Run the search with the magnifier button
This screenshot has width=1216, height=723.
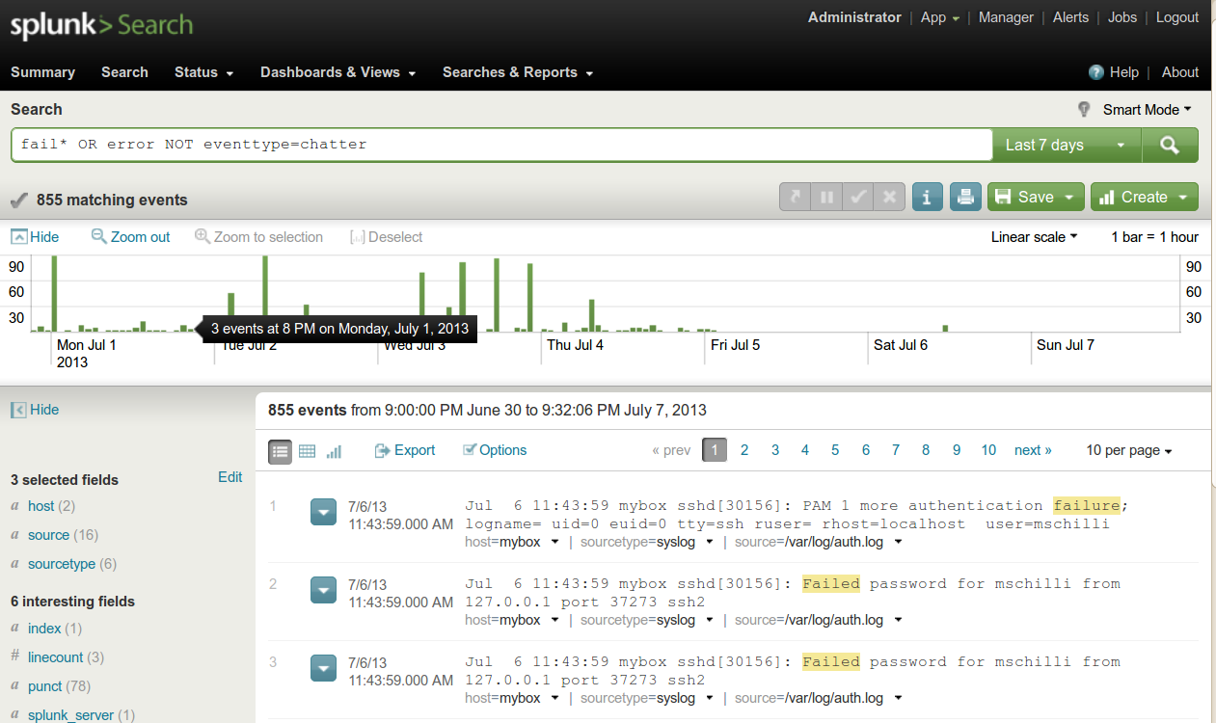pos(1170,145)
